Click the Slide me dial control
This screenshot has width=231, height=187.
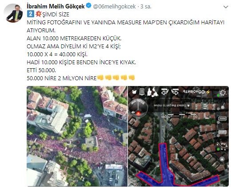(x=138, y=109)
